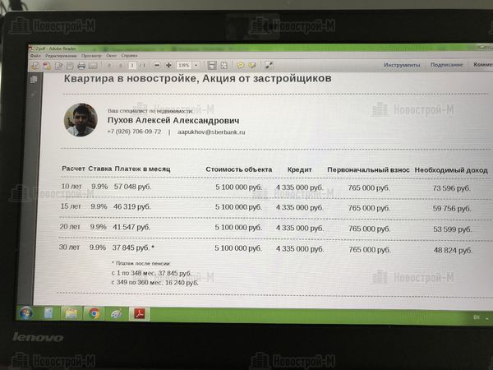
Task: Click the email envelope icon in the toolbar
Action: pos(93,65)
